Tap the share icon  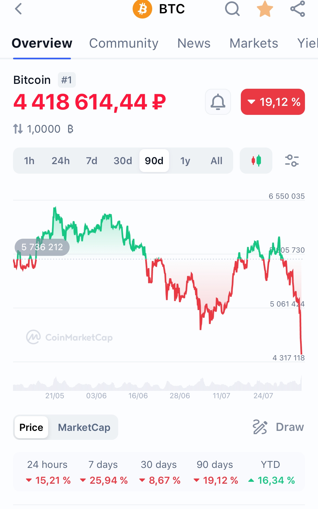click(x=298, y=9)
